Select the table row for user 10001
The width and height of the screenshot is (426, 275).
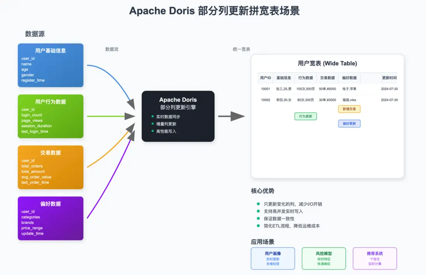point(328,89)
